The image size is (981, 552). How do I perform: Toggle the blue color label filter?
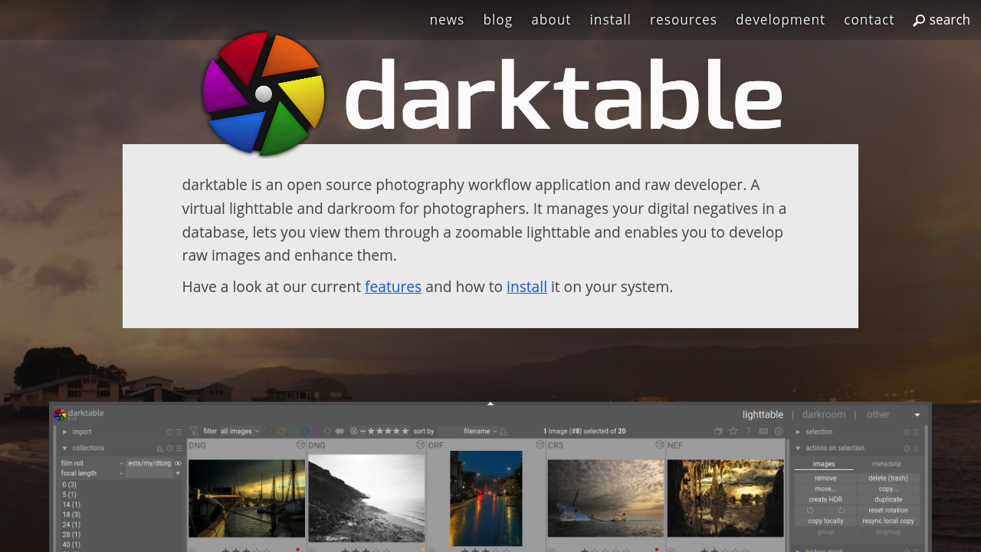coord(305,432)
